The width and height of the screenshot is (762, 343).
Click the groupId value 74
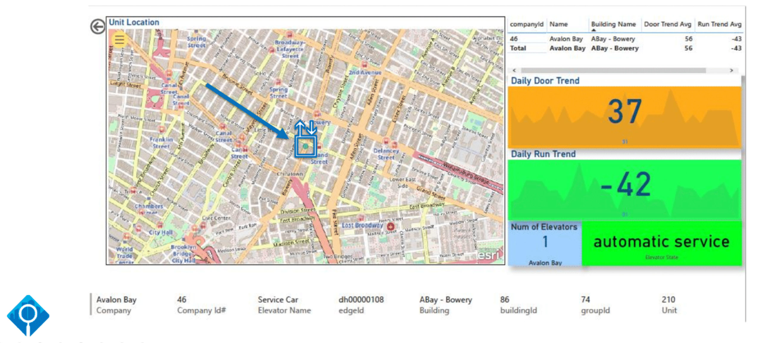[585, 300]
